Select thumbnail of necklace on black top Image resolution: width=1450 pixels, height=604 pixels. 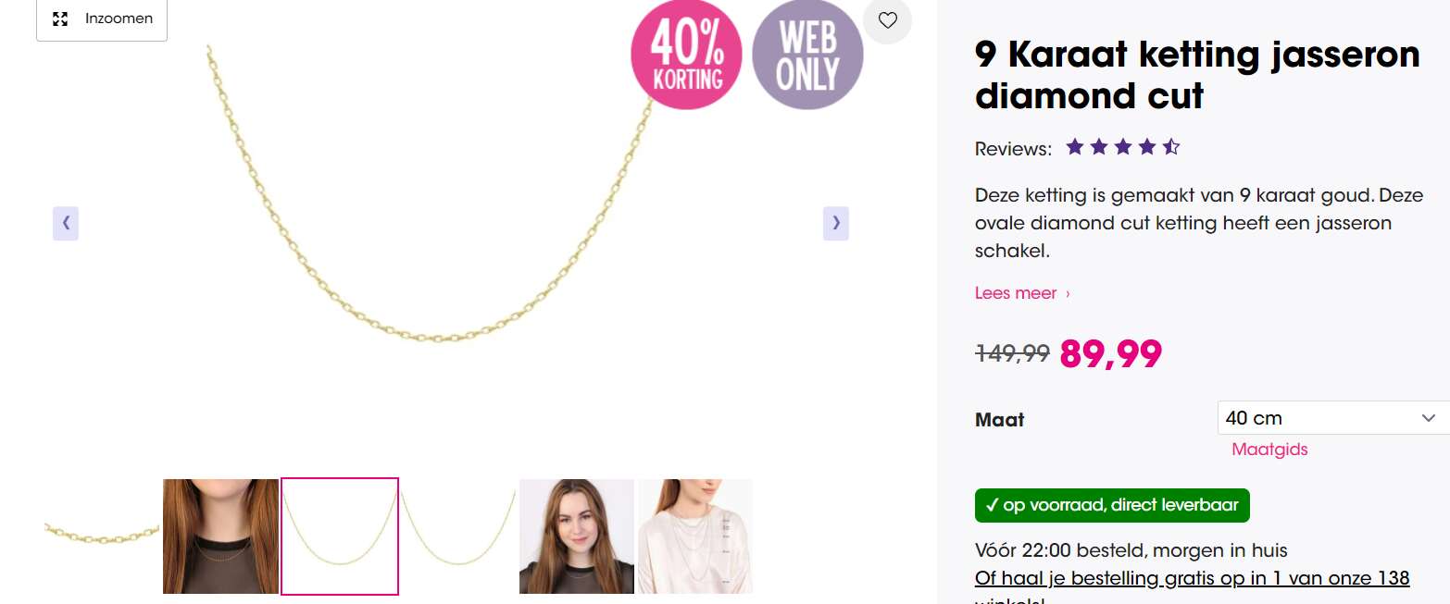(x=220, y=536)
